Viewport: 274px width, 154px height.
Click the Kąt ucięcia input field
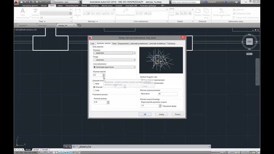[x=168, y=94]
